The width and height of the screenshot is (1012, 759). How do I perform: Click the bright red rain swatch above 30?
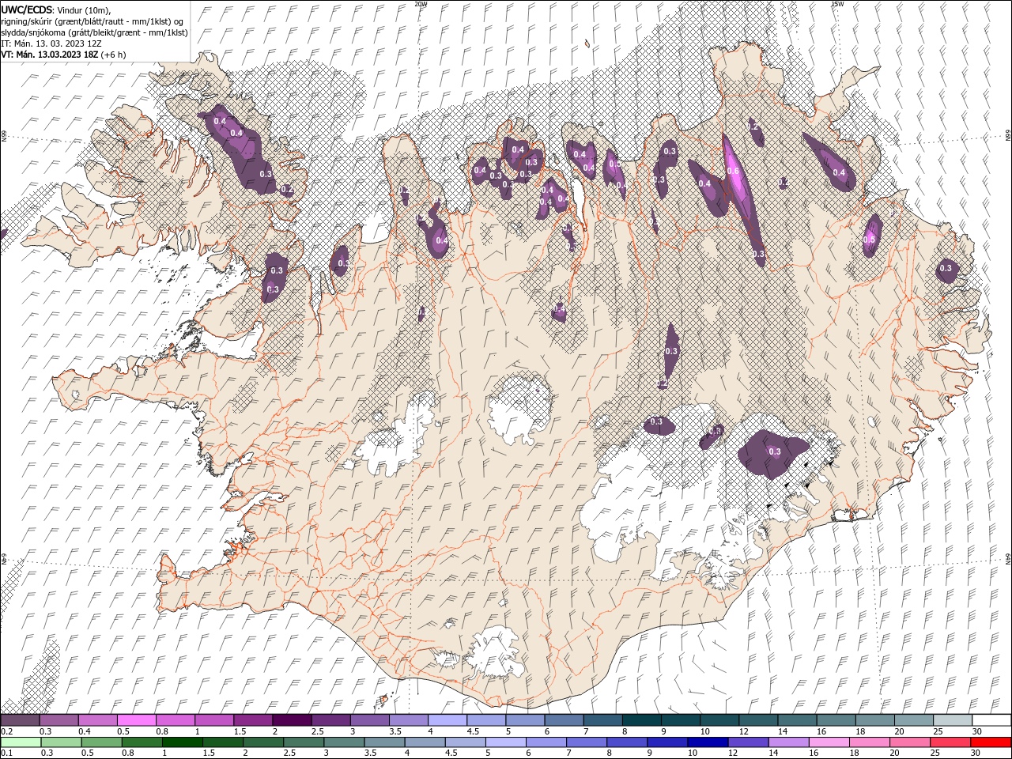(991, 742)
